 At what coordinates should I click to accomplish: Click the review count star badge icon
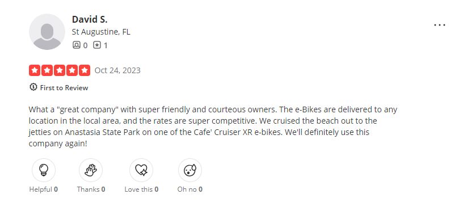point(97,45)
